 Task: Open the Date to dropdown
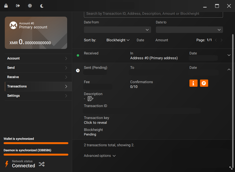point(189,30)
